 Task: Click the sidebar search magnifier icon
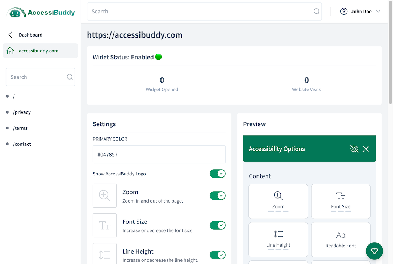(x=70, y=77)
